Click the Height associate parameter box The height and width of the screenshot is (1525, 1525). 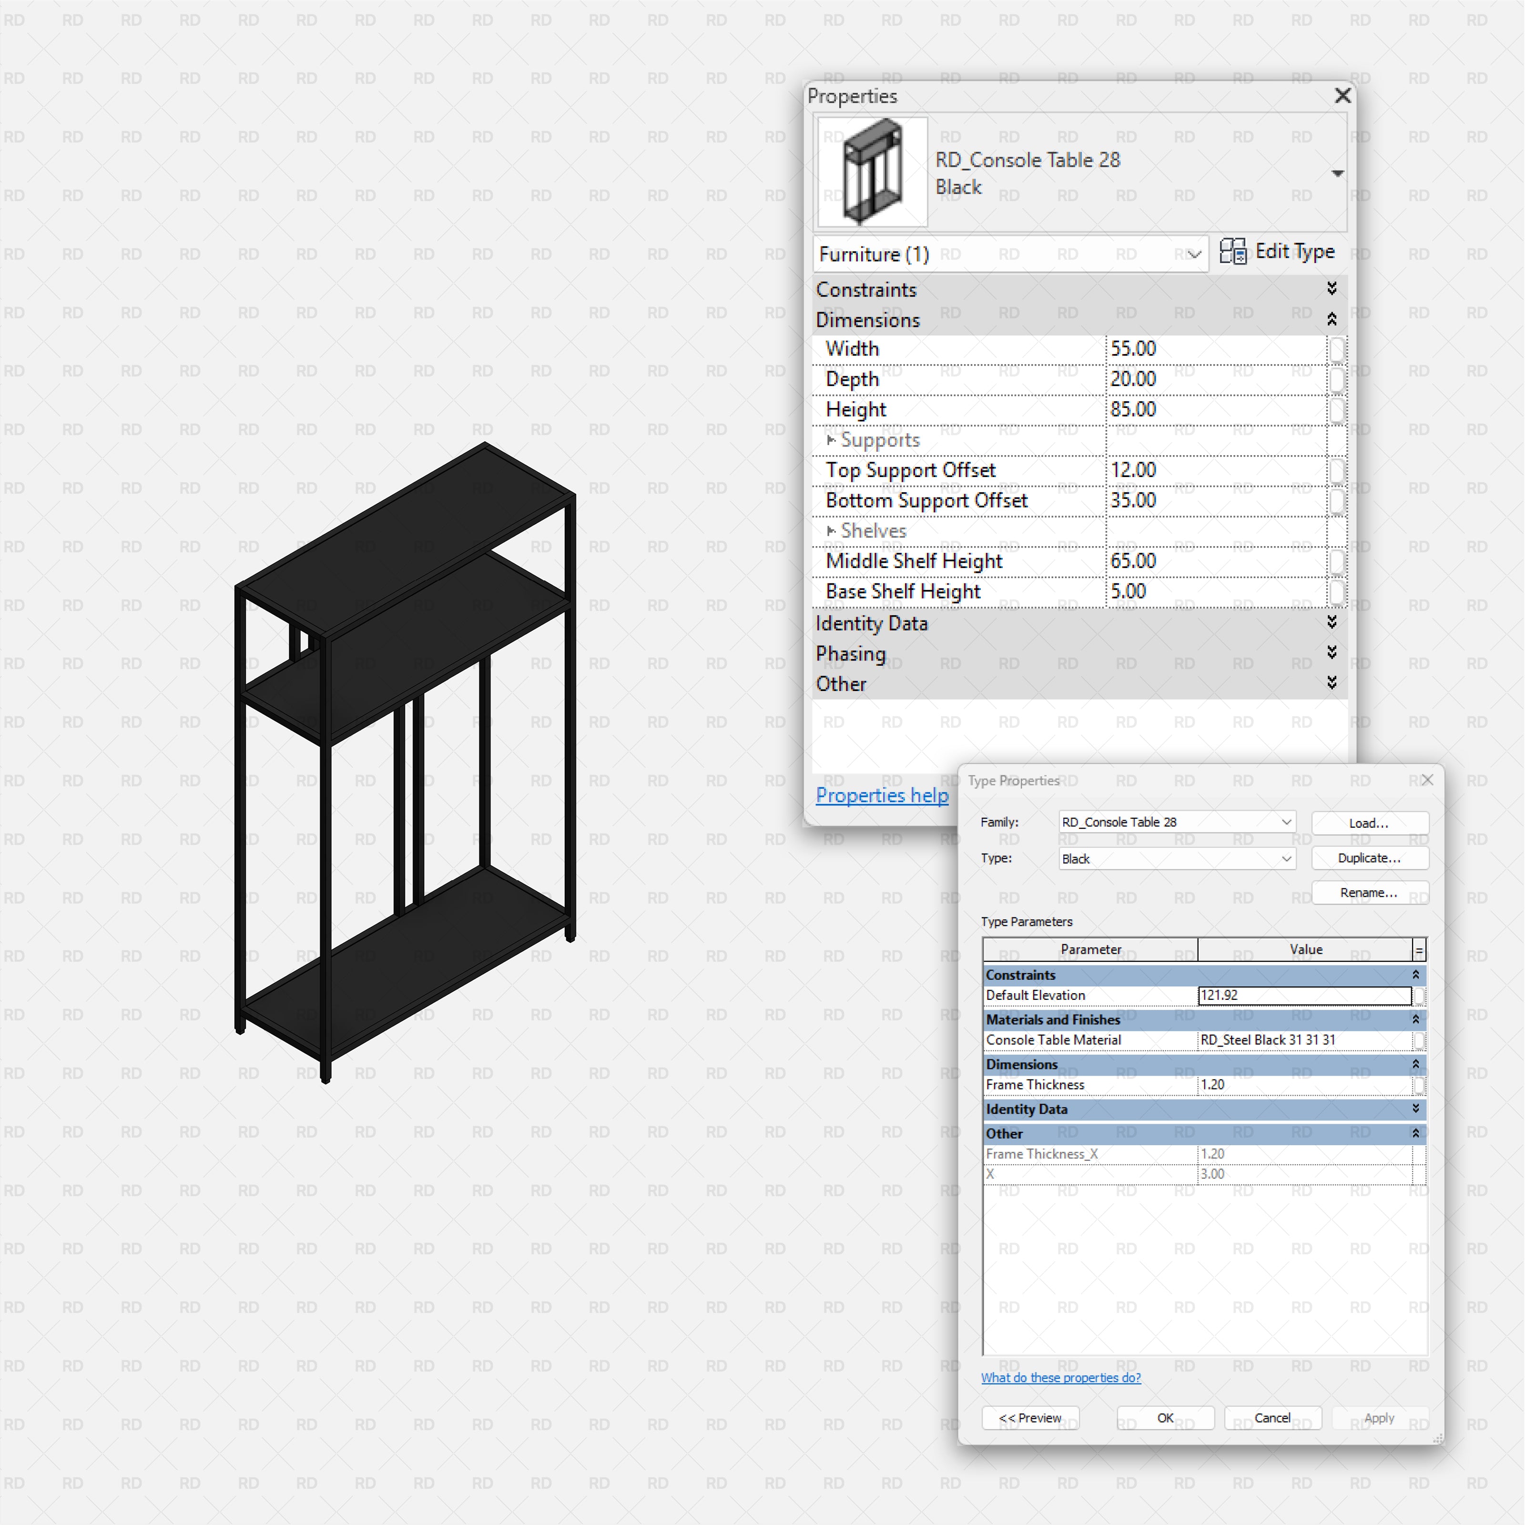1336,410
